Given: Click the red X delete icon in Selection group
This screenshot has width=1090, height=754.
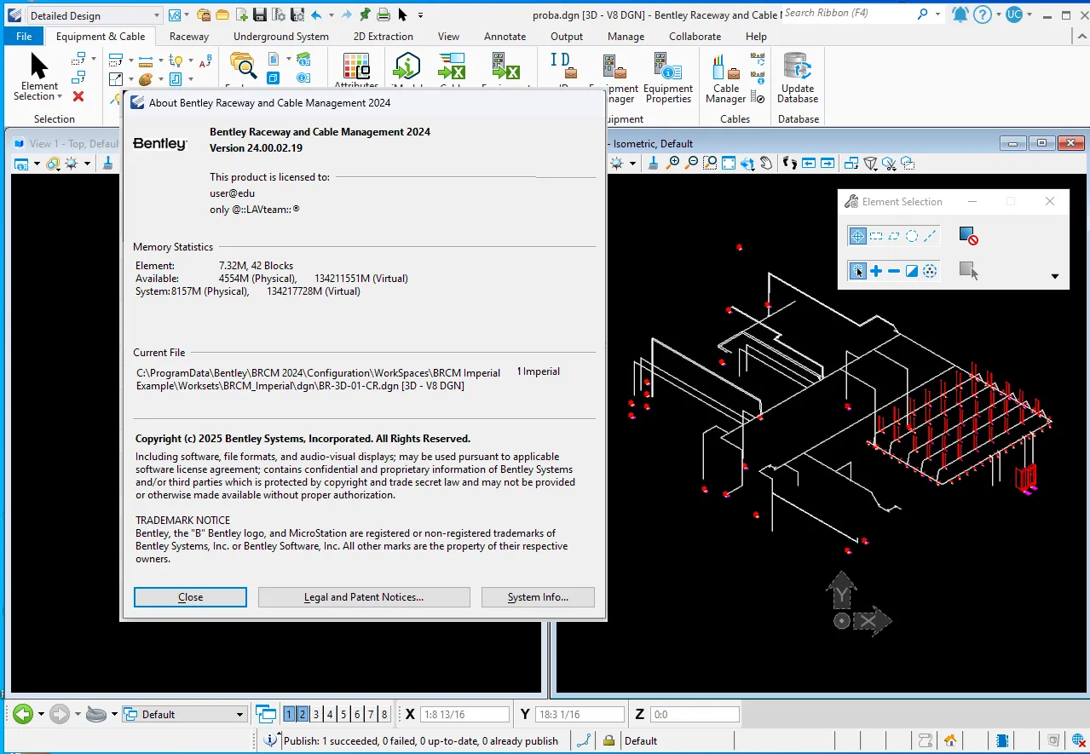Looking at the screenshot, I should click(x=78, y=96).
